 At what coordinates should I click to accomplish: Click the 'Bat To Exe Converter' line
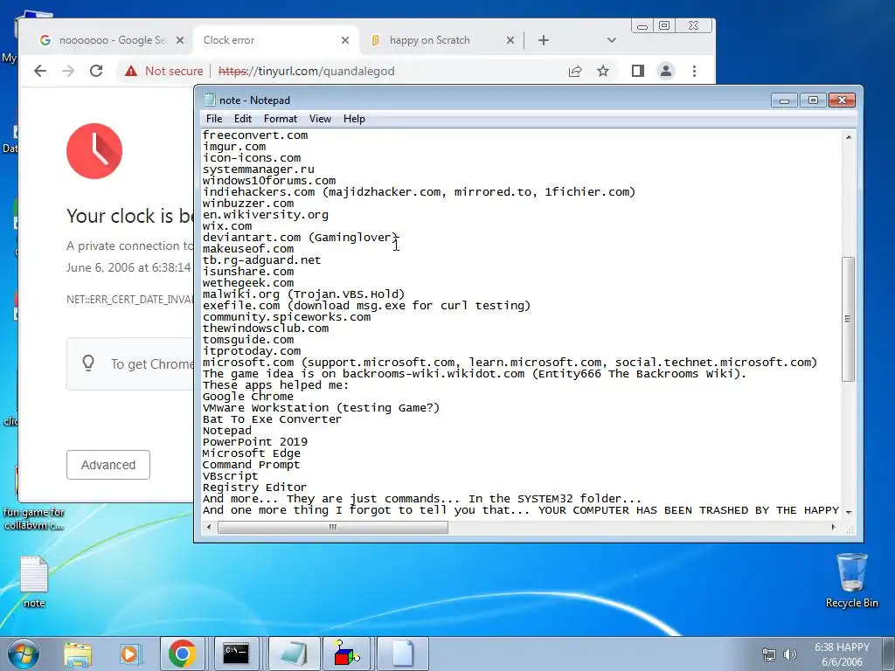click(x=273, y=419)
